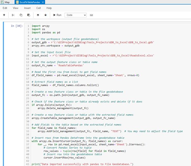The width and height of the screenshot is (191, 166).
Task: Close the ExcelToTablePandas tab
Action: click(43, 2)
